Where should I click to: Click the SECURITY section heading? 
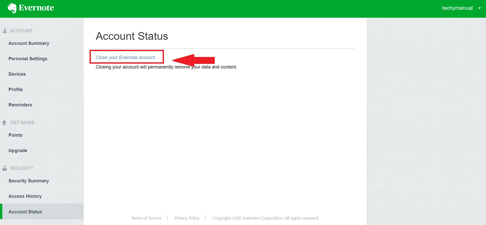[x=22, y=168]
